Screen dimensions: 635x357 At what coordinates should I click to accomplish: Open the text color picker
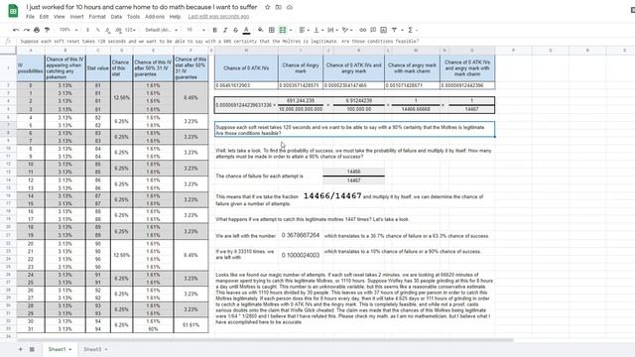246,30
